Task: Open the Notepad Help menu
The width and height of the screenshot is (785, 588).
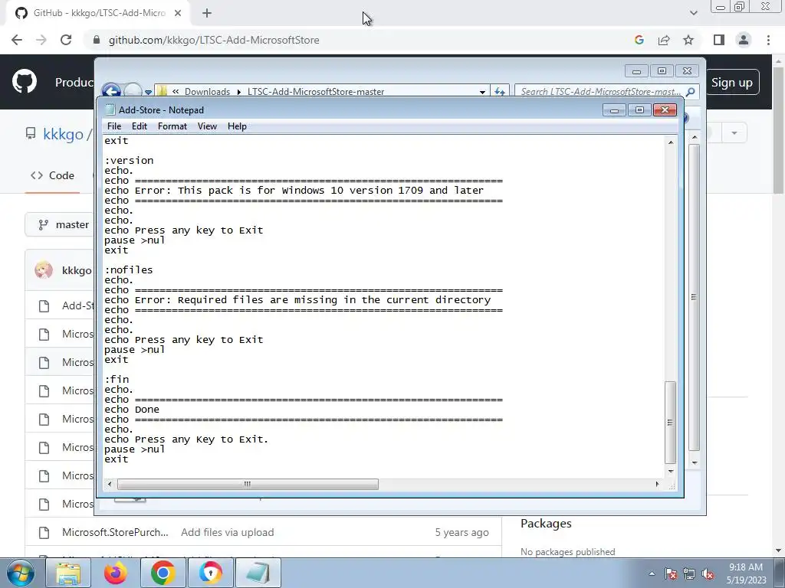Action: pyautogui.click(x=237, y=126)
